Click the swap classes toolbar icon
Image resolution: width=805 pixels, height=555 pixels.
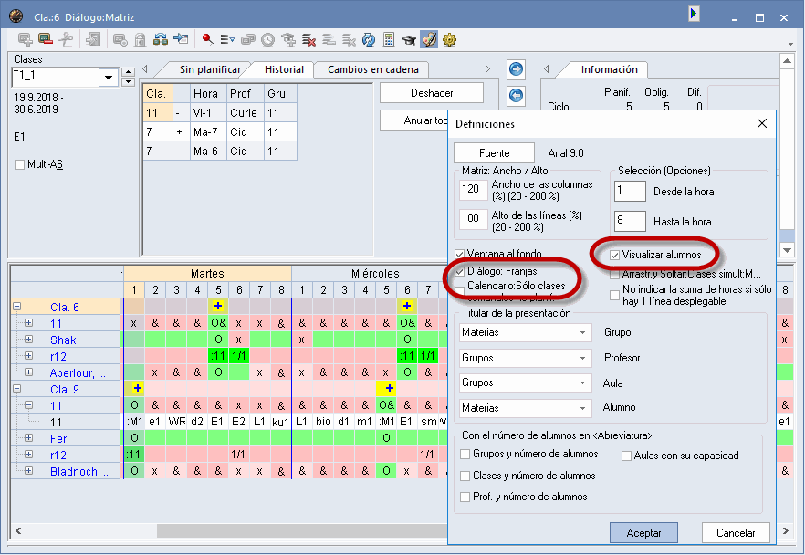[161, 39]
